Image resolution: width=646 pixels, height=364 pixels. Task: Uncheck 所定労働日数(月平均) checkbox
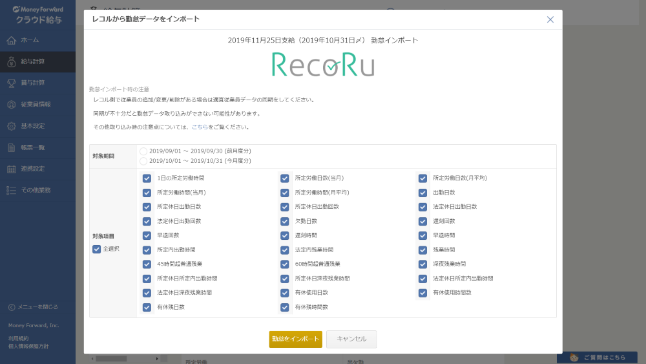(x=422, y=178)
